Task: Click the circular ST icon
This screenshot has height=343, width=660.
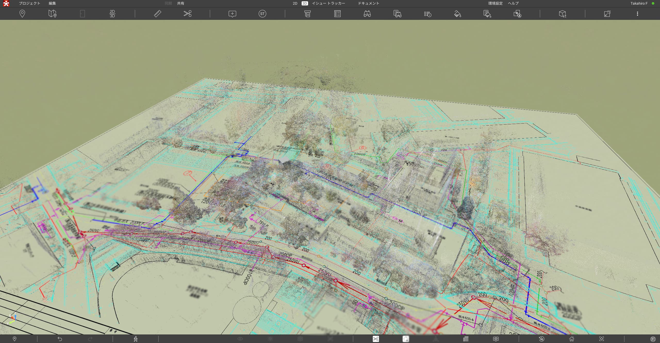Action: (262, 14)
